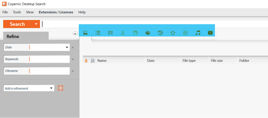Remove the Filename refinement with its X
268x118 pixels.
(73, 71)
